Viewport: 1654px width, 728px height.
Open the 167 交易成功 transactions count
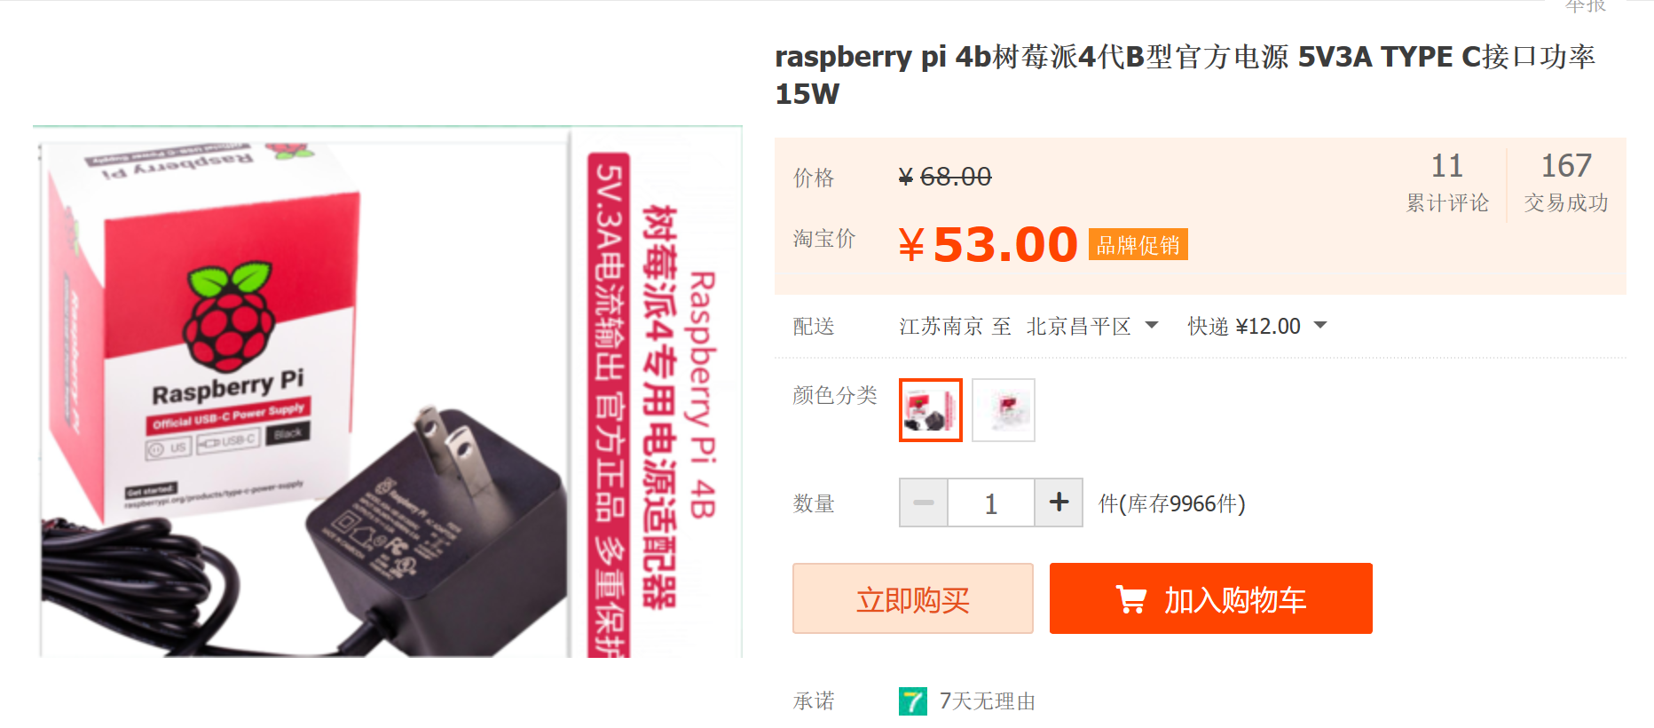[x=1566, y=183]
